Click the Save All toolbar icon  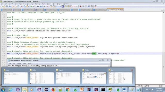[10, 6]
